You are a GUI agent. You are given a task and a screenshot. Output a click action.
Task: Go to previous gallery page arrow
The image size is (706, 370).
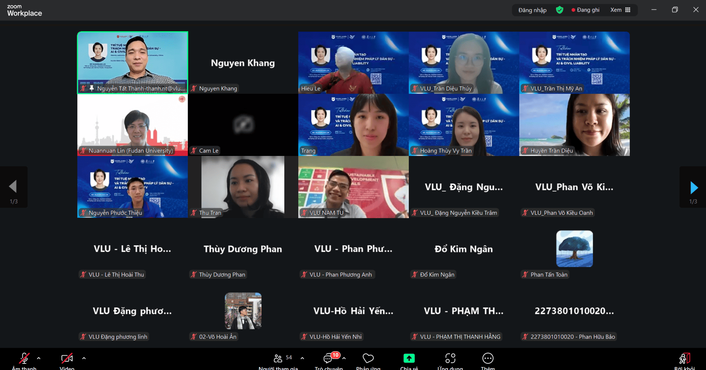tap(13, 186)
